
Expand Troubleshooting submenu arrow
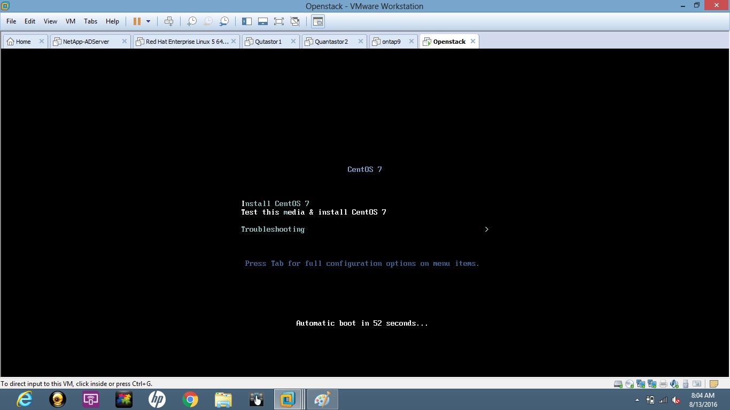point(486,229)
